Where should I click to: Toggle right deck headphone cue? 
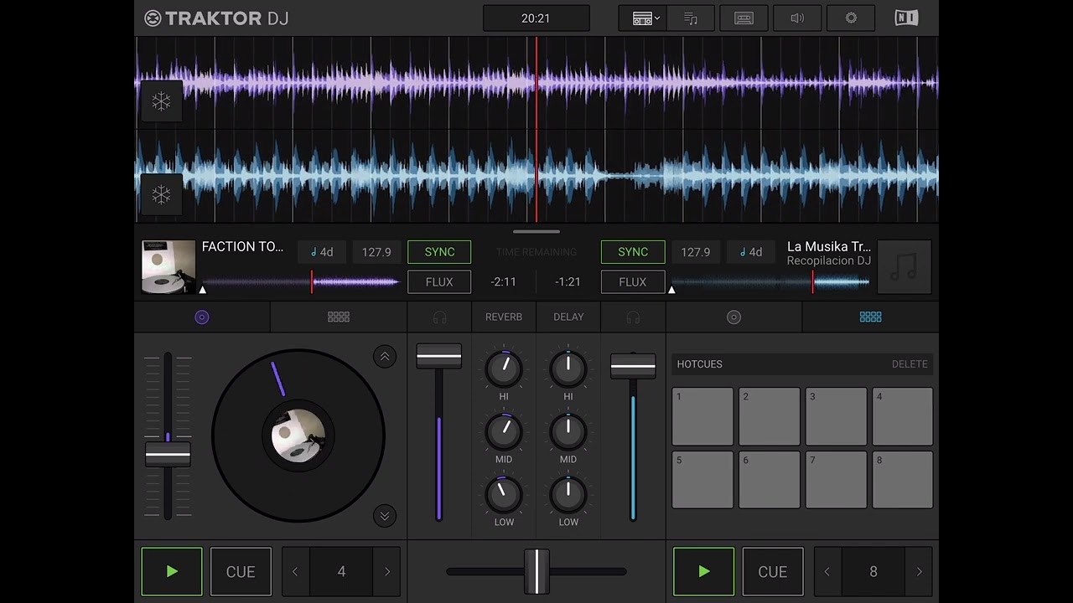coord(633,317)
